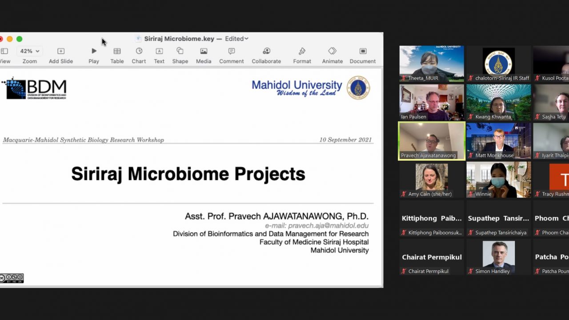Add a Text box
Viewport: 569px width, 320px height.
tap(159, 52)
